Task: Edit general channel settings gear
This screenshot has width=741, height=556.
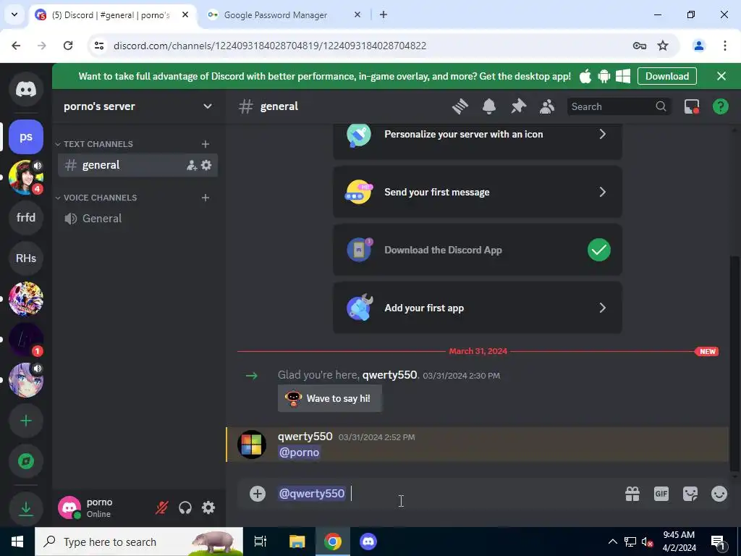Action: 206,165
